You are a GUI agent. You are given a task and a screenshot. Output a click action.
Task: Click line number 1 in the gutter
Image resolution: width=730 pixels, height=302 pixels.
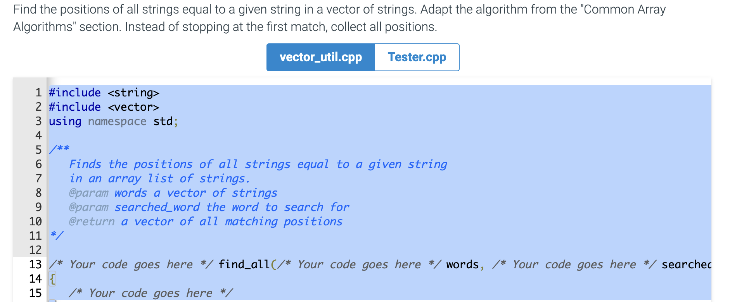click(x=38, y=93)
